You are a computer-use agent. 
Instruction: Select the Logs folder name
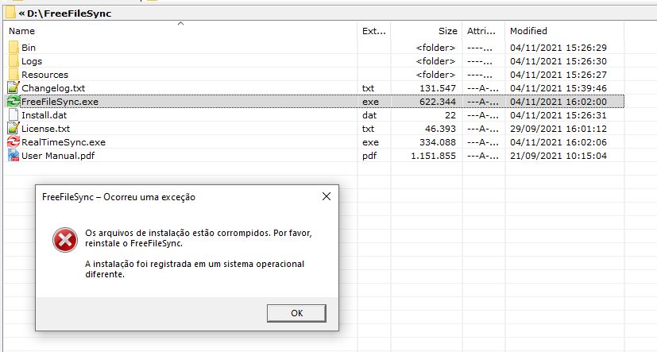32,61
